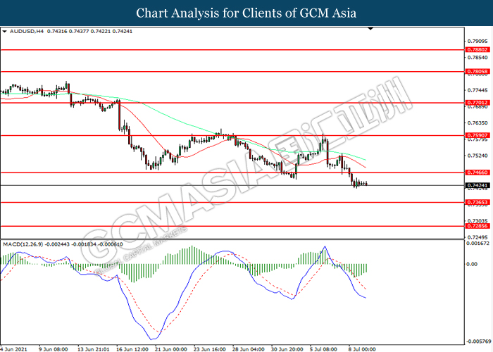
Task: Click the AUDUSD,H4 symbol title text
Action: tap(27, 32)
